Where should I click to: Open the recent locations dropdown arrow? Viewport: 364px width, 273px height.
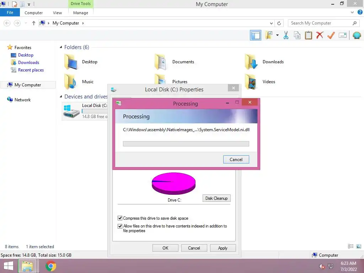pyautogui.click(x=26, y=23)
